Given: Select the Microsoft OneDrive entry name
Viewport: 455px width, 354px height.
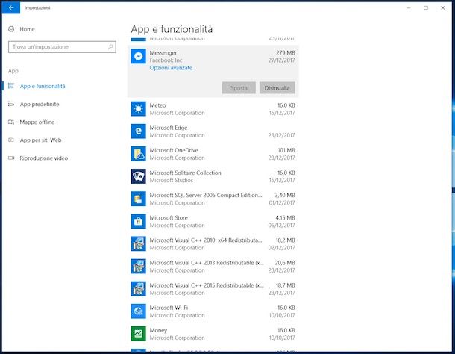Looking at the screenshot, I should (174, 150).
